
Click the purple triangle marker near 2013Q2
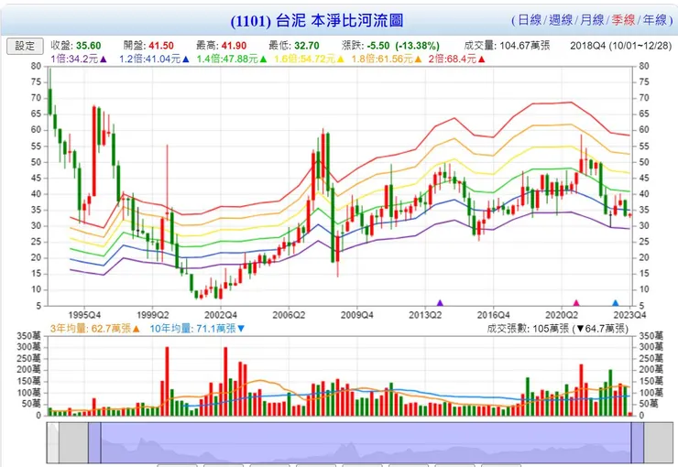pos(440,303)
